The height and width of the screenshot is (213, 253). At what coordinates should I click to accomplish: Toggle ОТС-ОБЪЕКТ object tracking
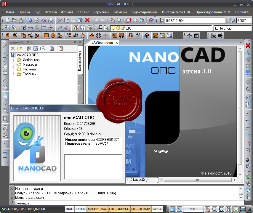coord(119,209)
